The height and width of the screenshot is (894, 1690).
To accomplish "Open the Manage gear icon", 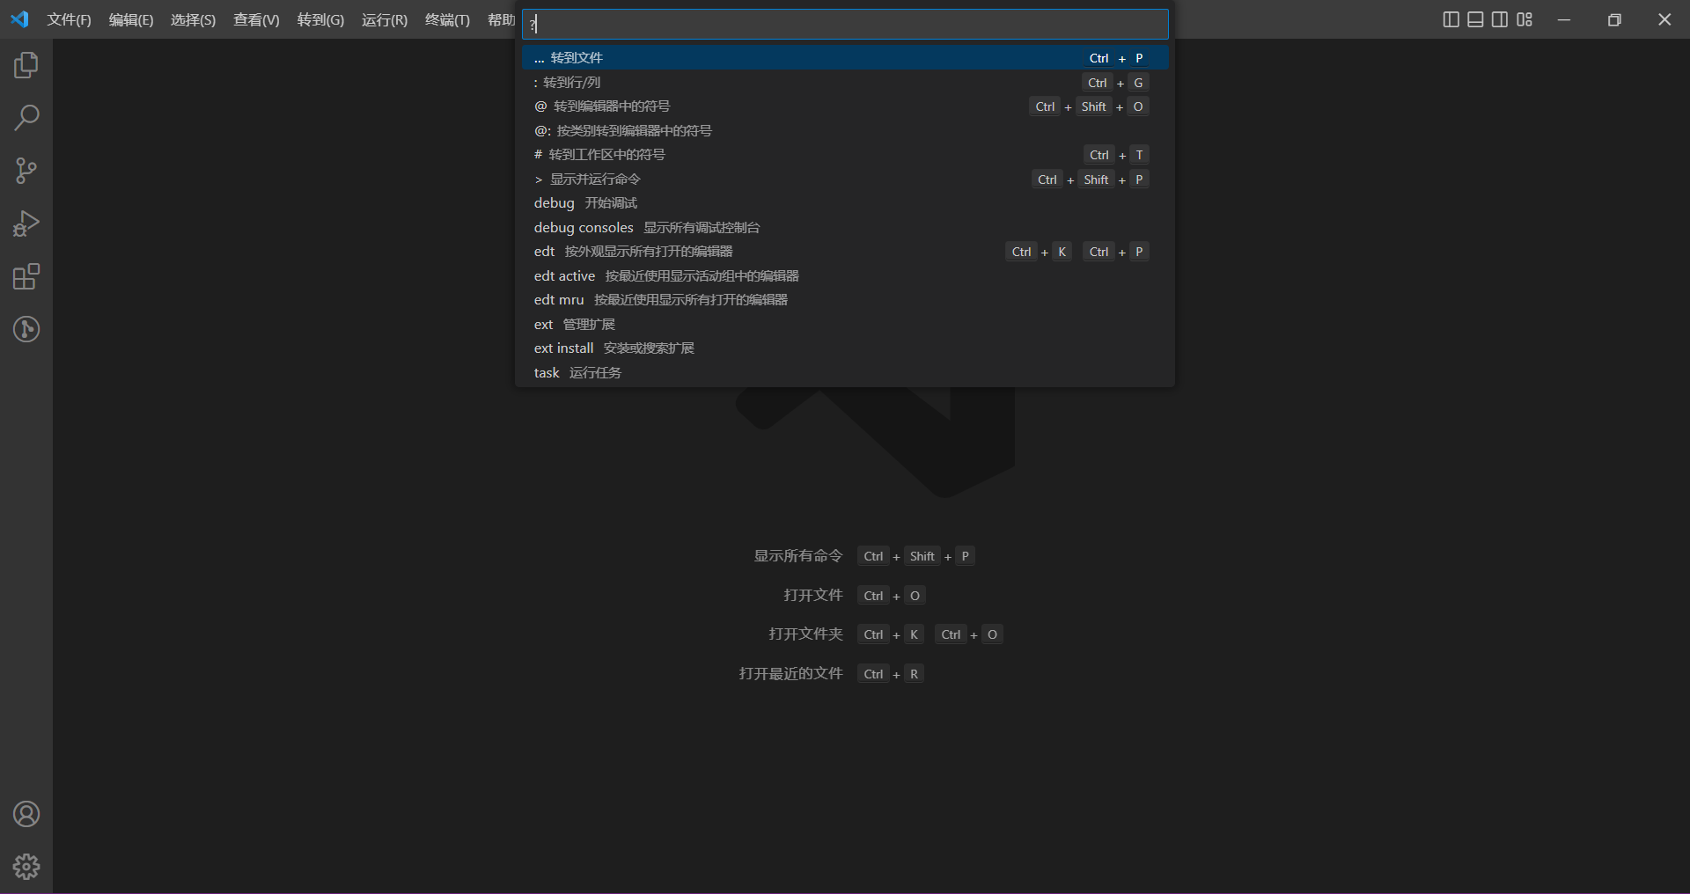I will (x=26, y=867).
